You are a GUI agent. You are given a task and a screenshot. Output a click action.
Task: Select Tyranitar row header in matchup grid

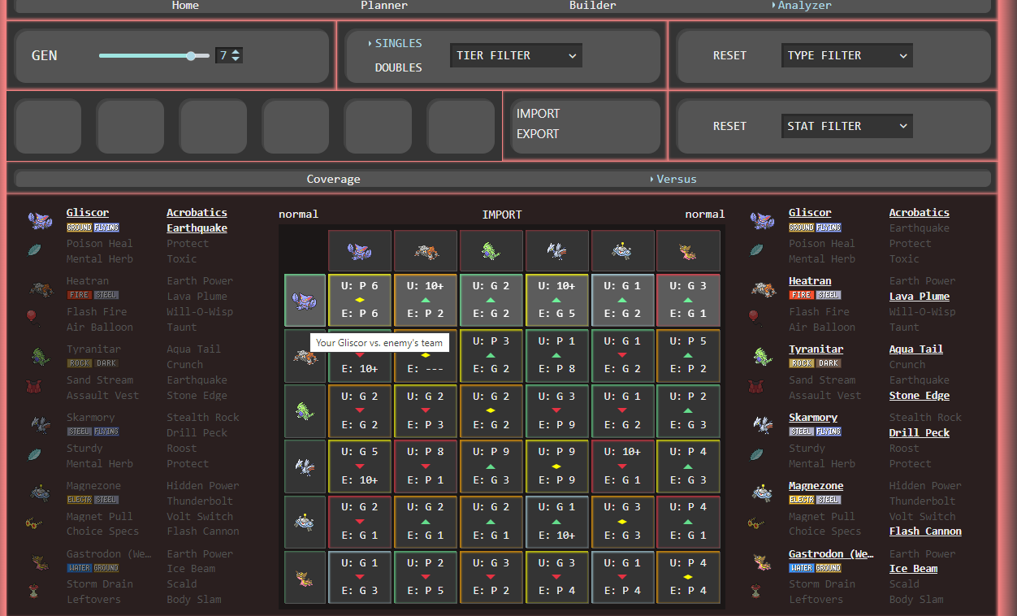[x=305, y=410]
